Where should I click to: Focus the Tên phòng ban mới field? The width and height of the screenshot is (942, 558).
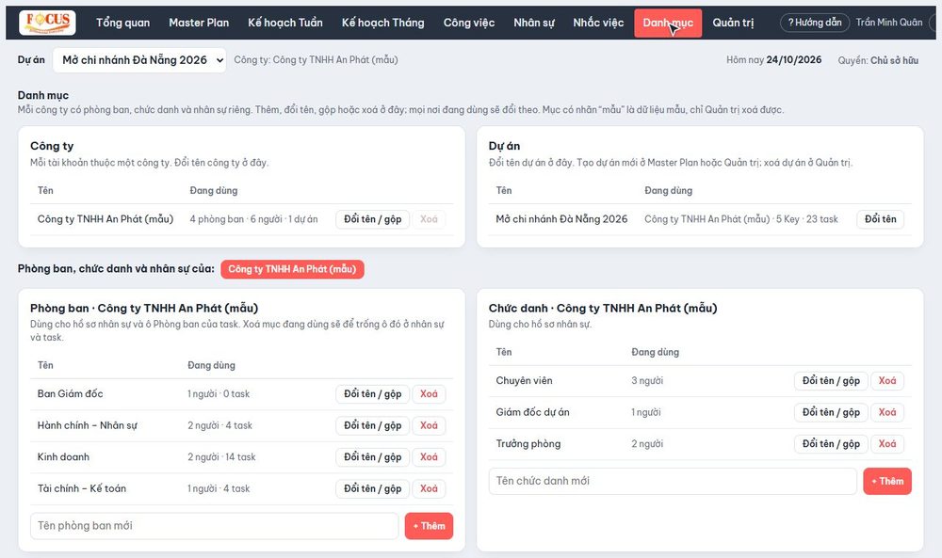point(215,526)
